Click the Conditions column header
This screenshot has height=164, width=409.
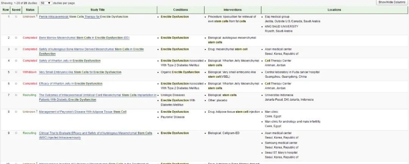pos(181,10)
